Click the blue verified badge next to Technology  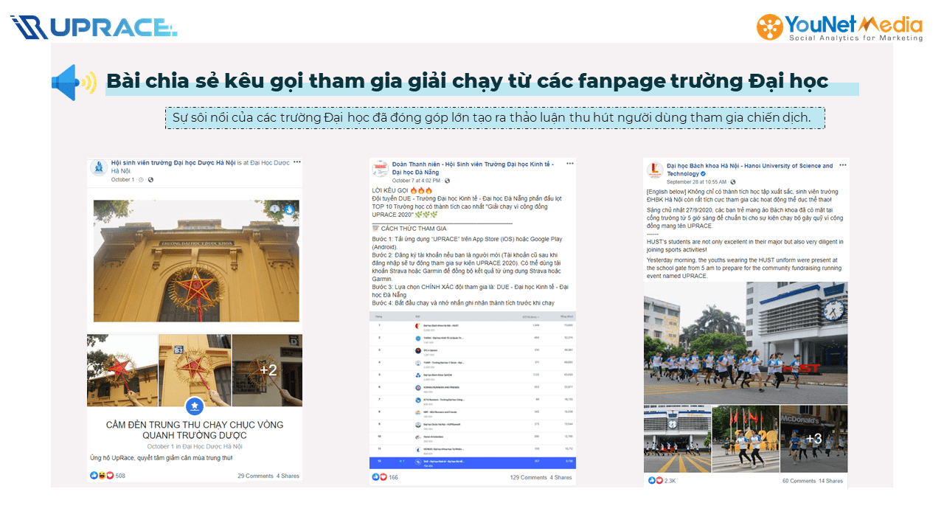coord(703,175)
